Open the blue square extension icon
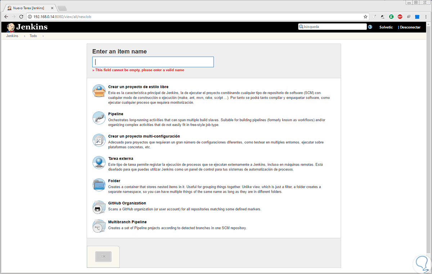Viewport: 432px width, 274px height. (417, 17)
